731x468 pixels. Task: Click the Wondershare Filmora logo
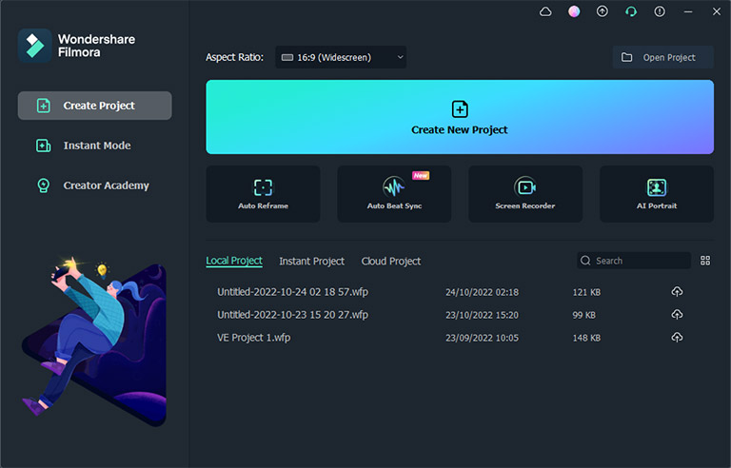[35, 46]
